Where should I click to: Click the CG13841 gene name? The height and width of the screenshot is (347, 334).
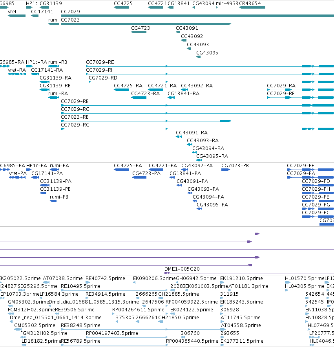point(179,4)
